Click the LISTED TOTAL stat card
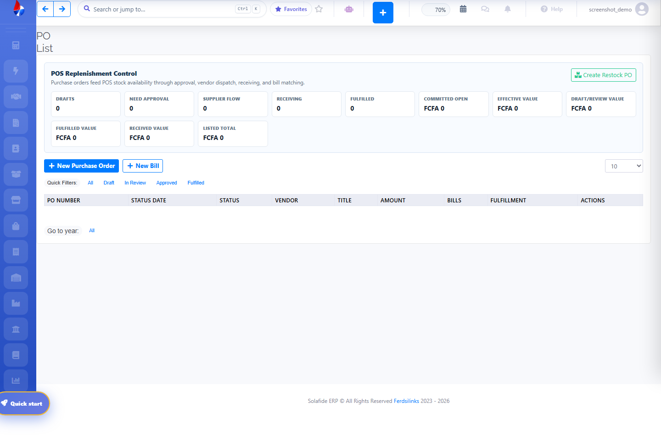The image size is (661, 441). click(233, 134)
